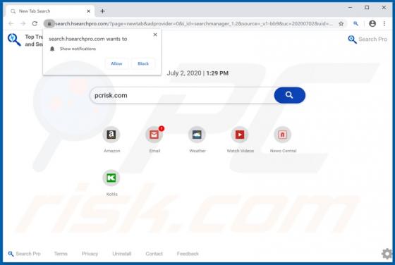Reload the page with the refresh icon
The image size is (395, 265).
pyautogui.click(x=35, y=24)
